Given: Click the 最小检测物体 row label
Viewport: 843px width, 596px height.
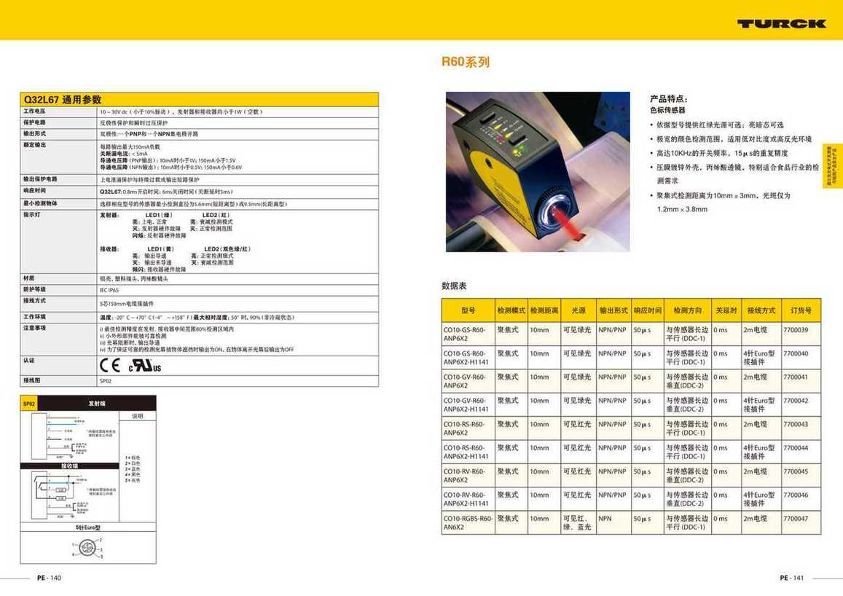Looking at the screenshot, I should pos(40,204).
